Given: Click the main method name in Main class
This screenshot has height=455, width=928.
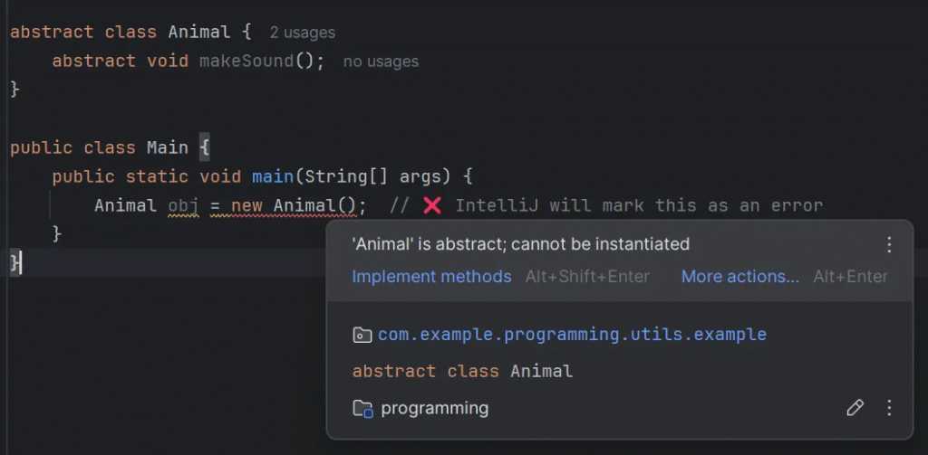Looking at the screenshot, I should pos(273,176).
